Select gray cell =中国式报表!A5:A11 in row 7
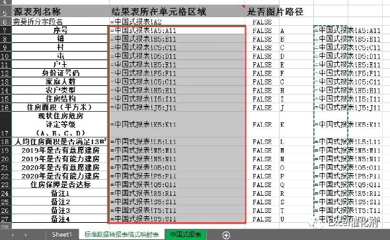This screenshot has height=240, width=390. pyautogui.click(x=177, y=30)
